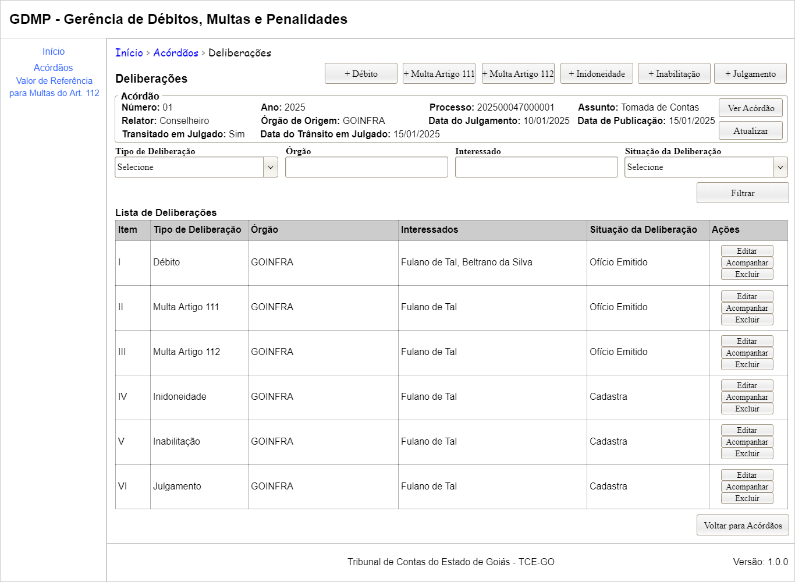Add a new Inabilitação deliberation
Viewport: 795px width, 582px height.
[674, 74]
